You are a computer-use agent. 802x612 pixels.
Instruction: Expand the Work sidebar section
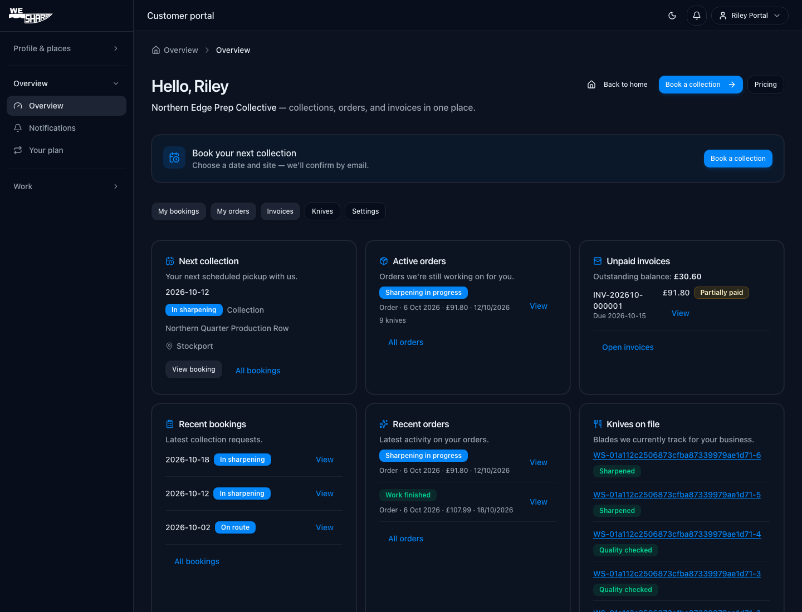[x=66, y=186]
